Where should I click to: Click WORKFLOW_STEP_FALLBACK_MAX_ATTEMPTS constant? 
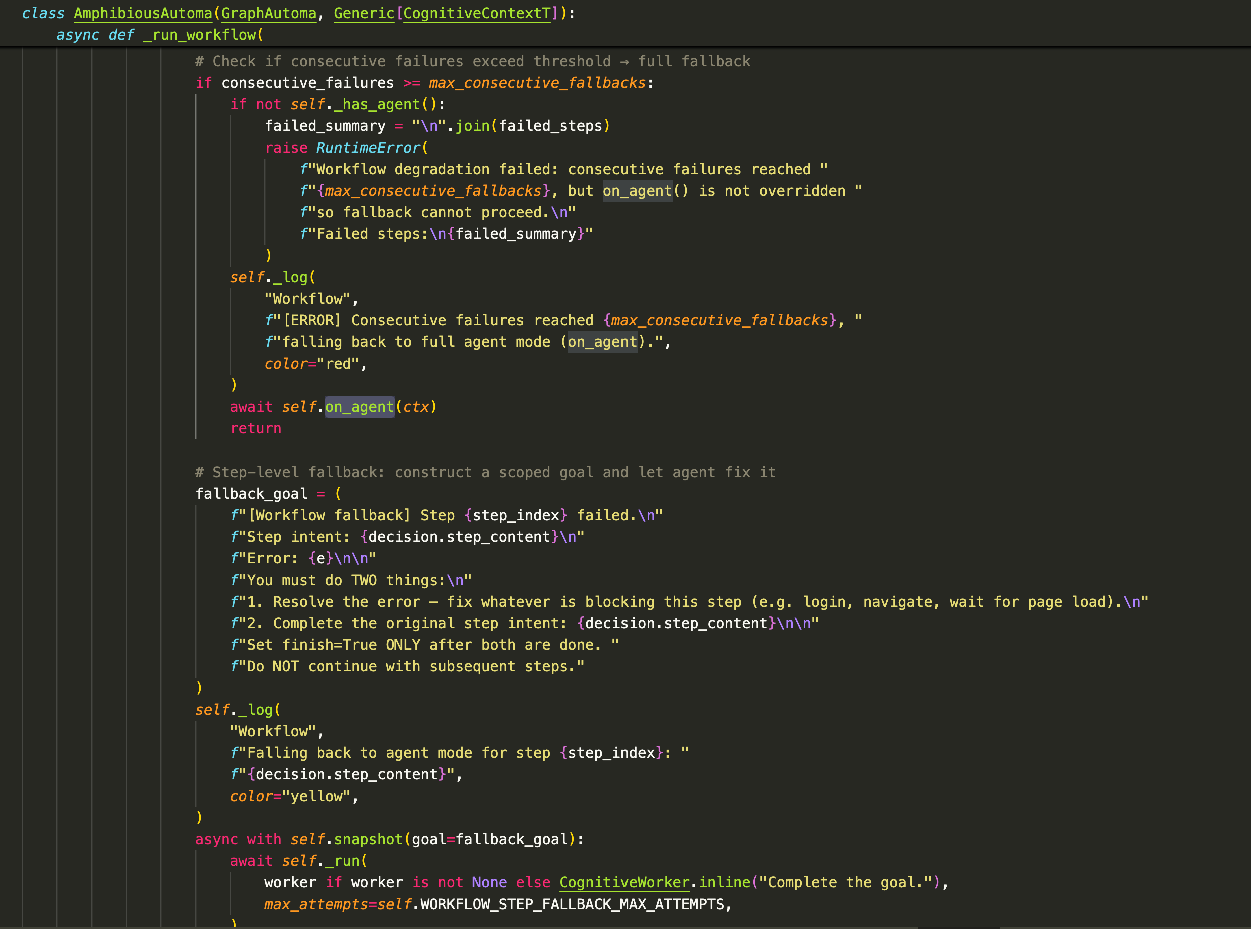coord(572,904)
